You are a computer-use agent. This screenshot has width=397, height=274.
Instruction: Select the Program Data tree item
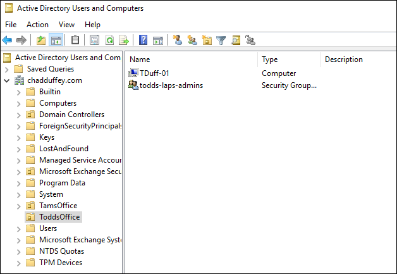coord(63,183)
